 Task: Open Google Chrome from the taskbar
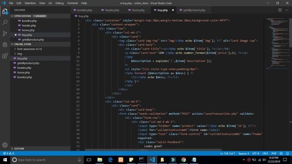[183, 160]
